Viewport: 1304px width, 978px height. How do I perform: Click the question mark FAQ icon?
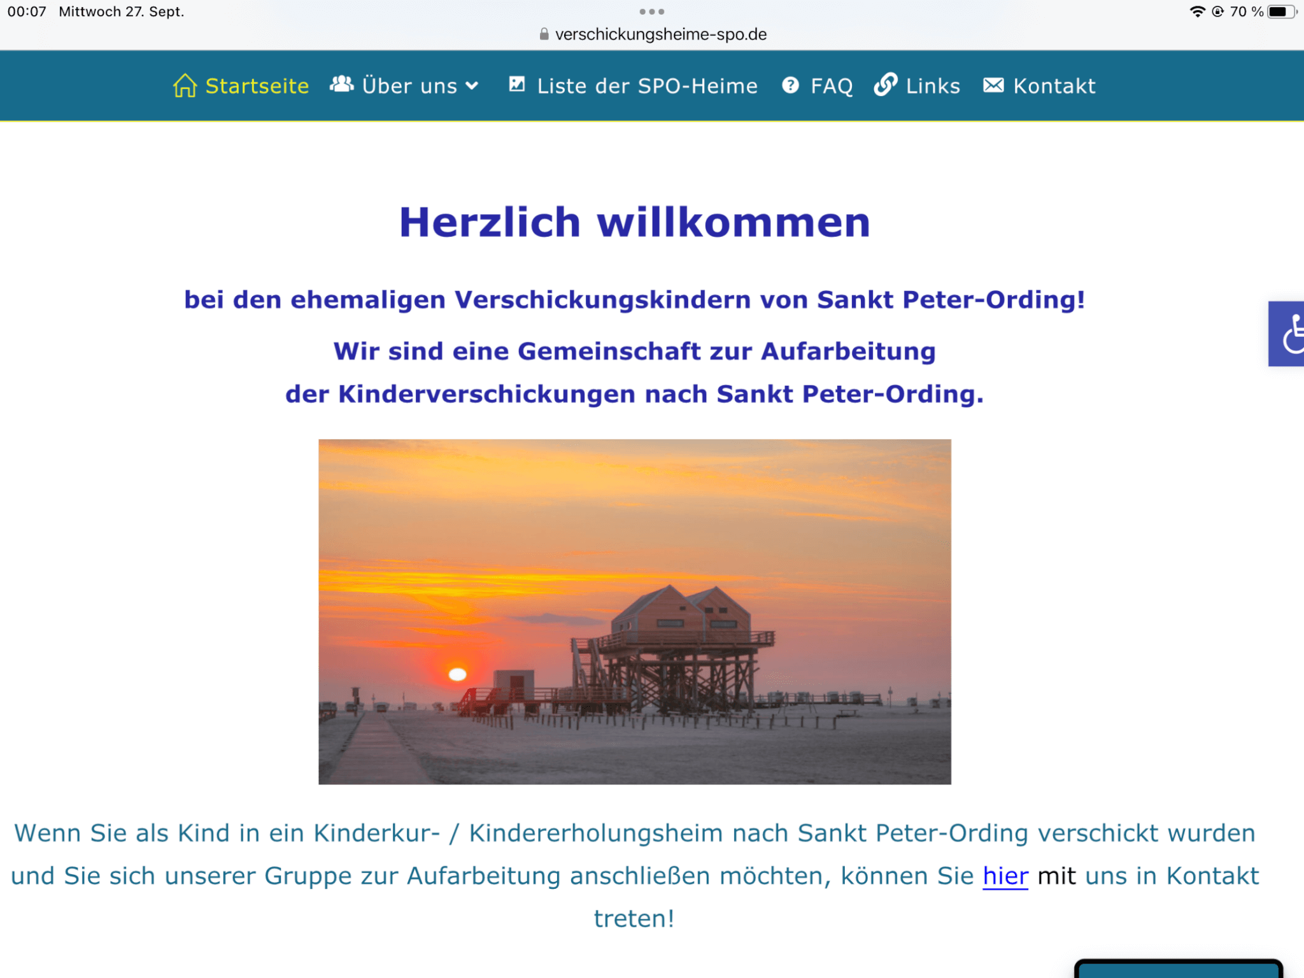click(790, 85)
